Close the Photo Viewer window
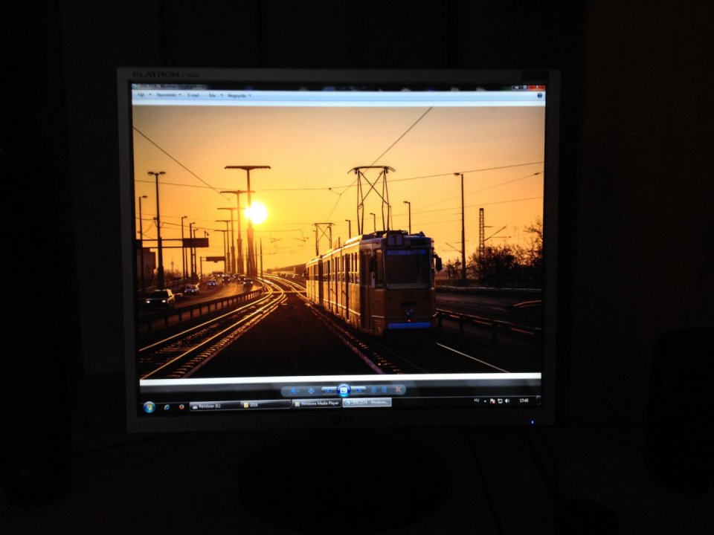714x535 pixels. coord(536,88)
